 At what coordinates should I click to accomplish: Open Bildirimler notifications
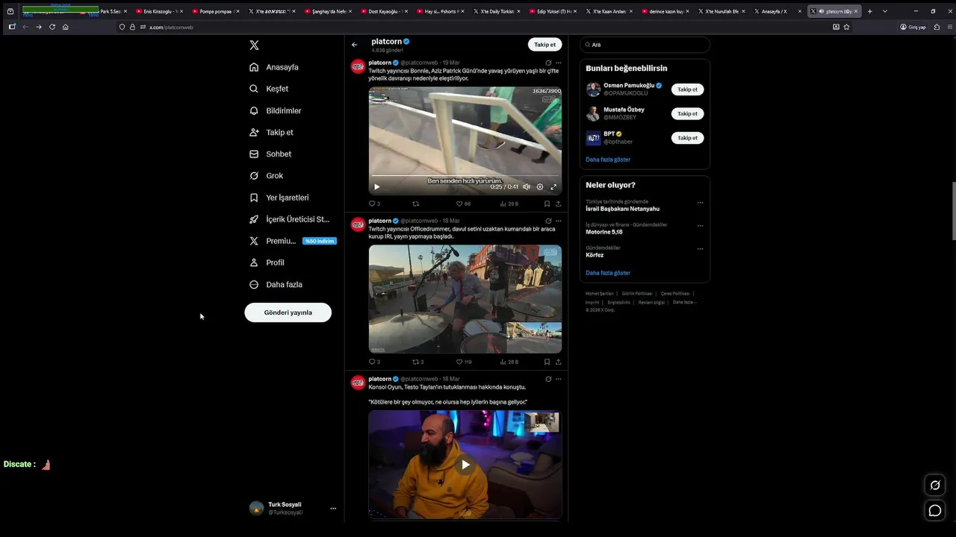(275, 110)
